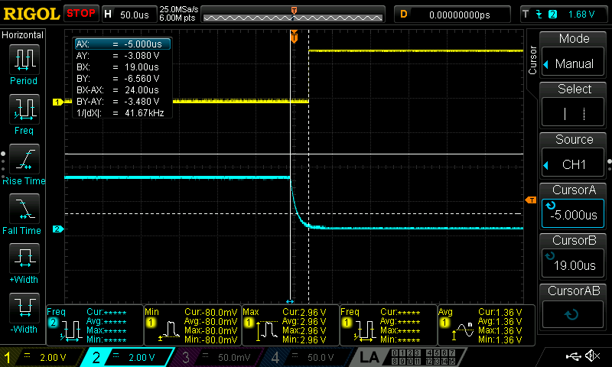Click the Rise Time measurement icon
Image resolution: width=612 pixels, height=367 pixels.
click(24, 164)
